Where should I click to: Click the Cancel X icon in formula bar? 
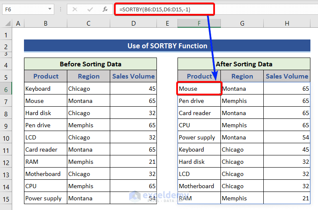(x=75, y=9)
